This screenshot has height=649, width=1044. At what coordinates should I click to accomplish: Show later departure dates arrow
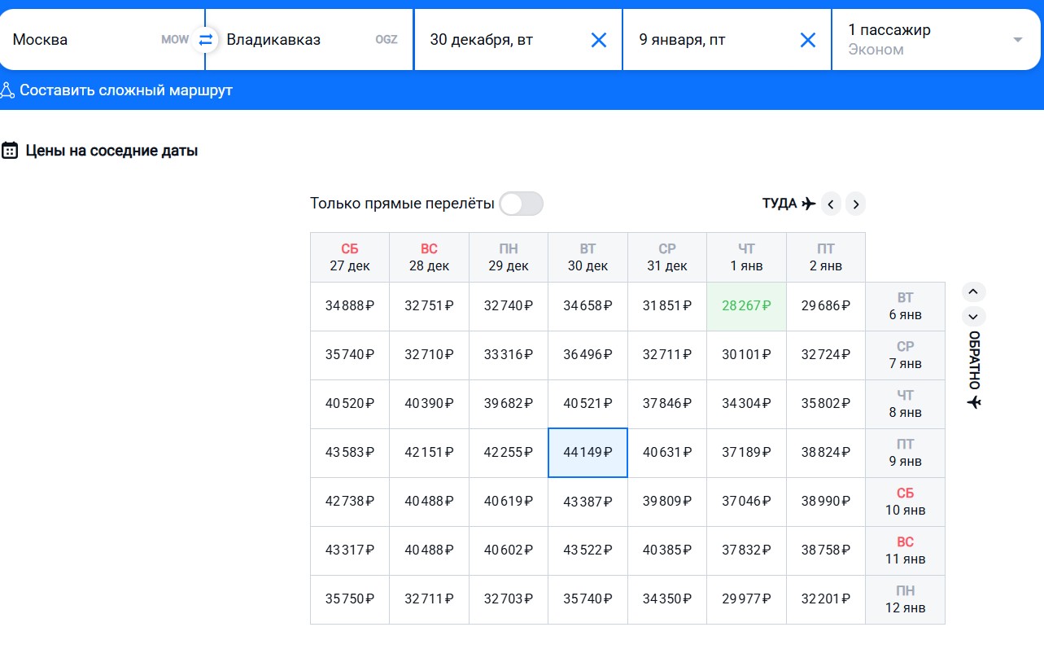pyautogui.click(x=854, y=204)
